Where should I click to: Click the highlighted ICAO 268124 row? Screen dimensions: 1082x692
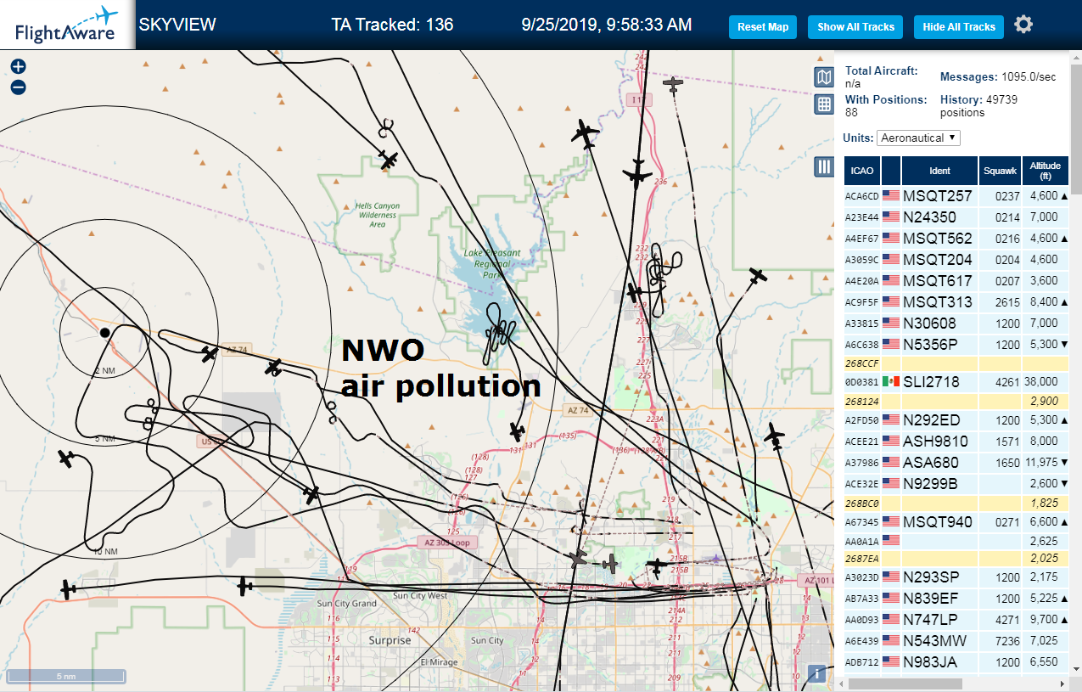tap(956, 401)
